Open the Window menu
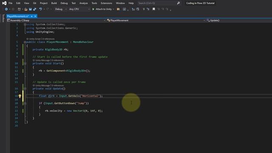 click(x=120, y=3)
